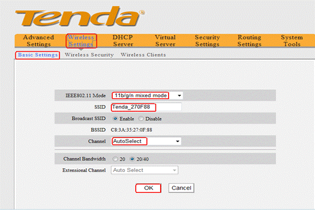Open the Advanced Settings tab
This screenshot has height=210, width=315.
pos(39,41)
